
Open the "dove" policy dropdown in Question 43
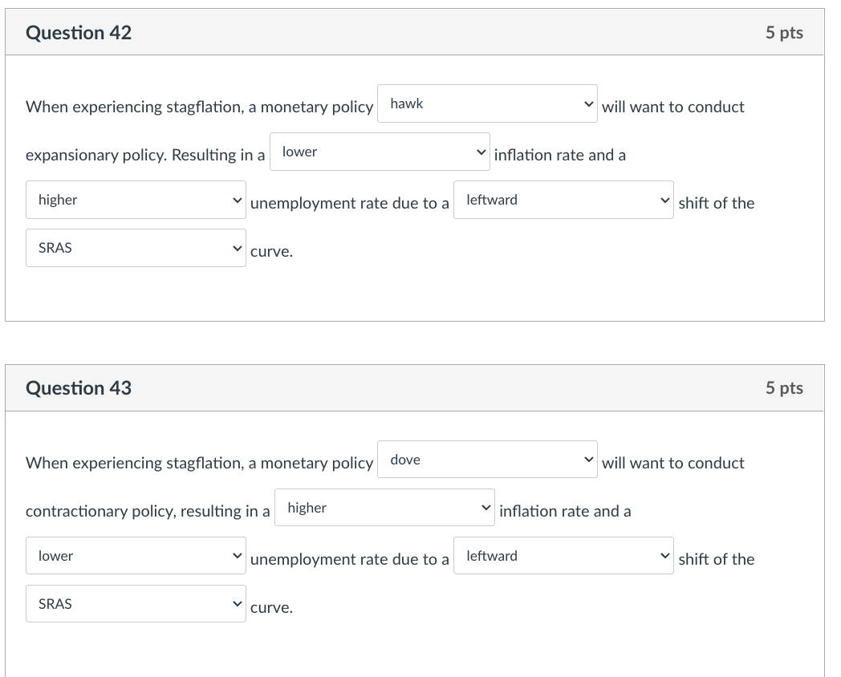click(x=486, y=459)
